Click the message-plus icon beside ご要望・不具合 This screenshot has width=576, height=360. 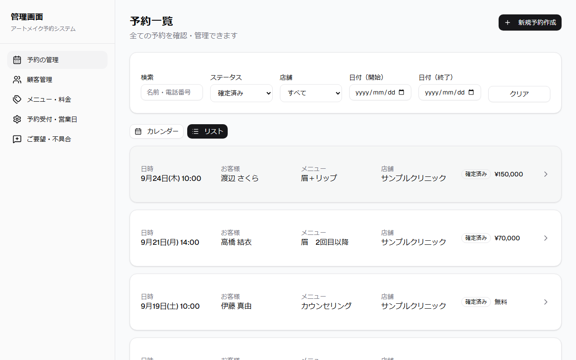pos(17,139)
